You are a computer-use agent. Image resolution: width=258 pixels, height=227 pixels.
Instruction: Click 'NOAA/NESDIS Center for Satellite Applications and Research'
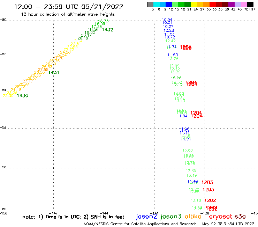(140, 224)
